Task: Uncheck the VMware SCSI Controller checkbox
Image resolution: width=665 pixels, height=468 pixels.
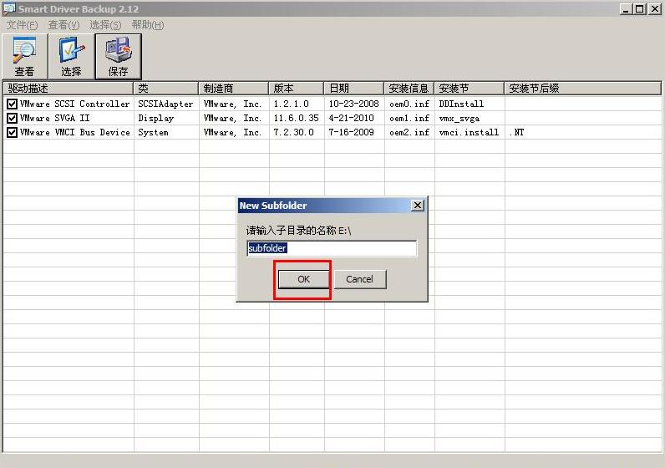Action: (x=12, y=104)
